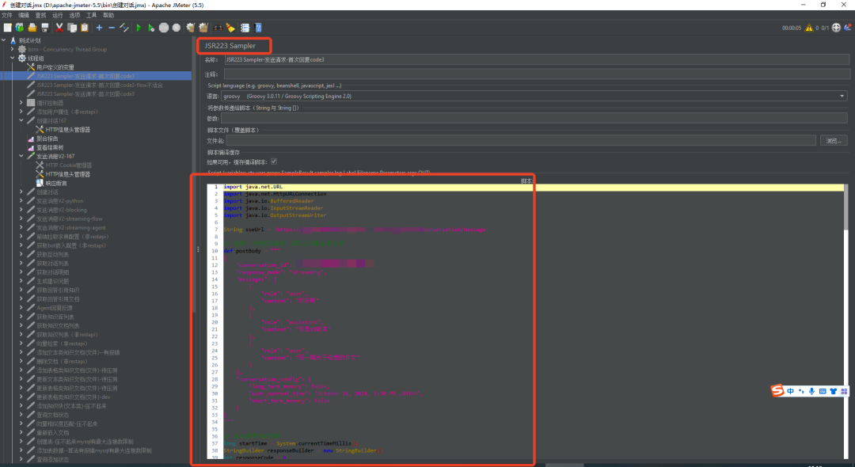Click the Toggle enable/disable icon in toolbar
The image size is (855, 467).
pyautogui.click(x=124, y=28)
